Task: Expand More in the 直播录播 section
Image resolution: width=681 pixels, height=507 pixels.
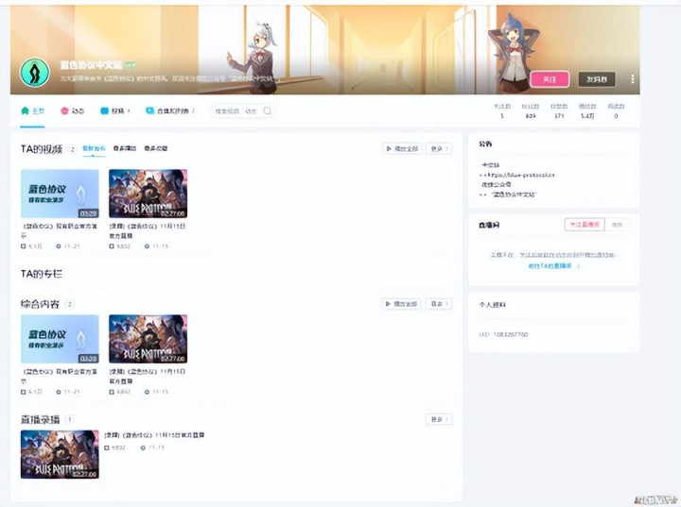Action: (439, 419)
